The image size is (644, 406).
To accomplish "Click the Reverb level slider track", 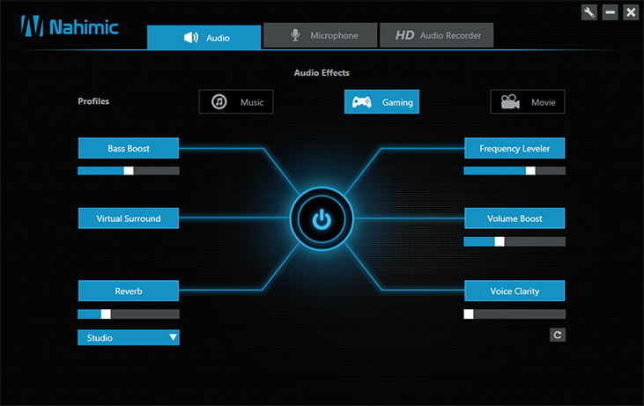I will coord(129,314).
